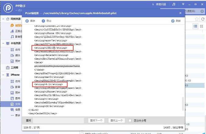206x134 pixels.
Task: Open the music note ringtone icon
Action: (174, 4)
